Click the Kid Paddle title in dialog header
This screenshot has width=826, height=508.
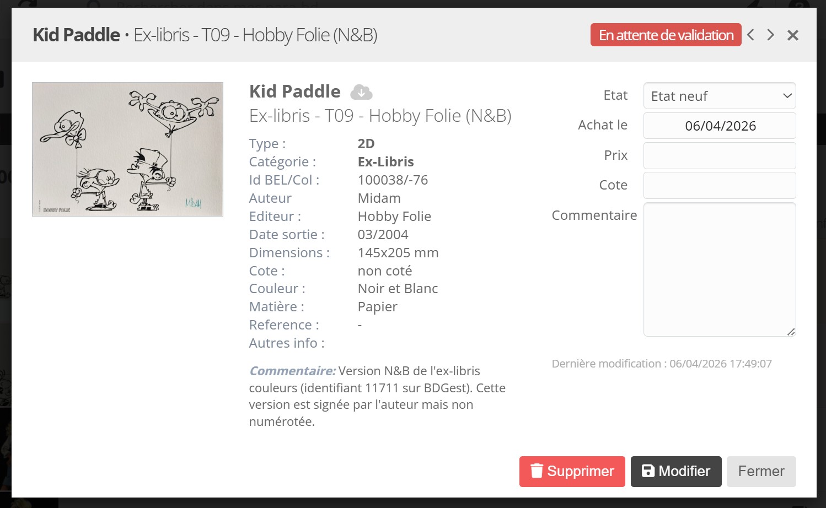(76, 35)
